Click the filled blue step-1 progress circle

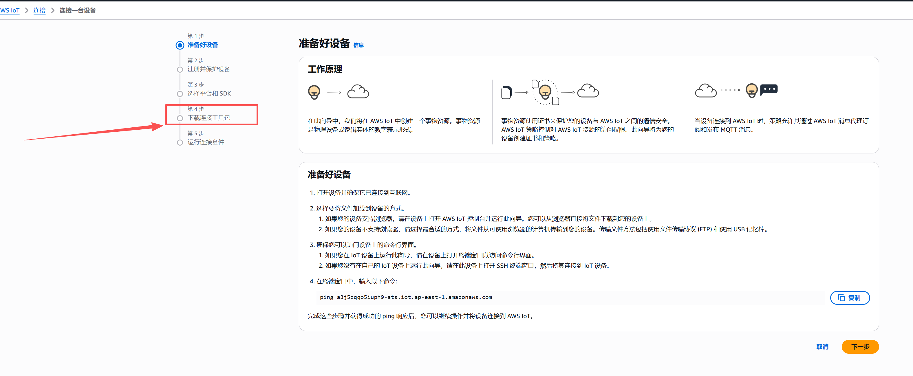[180, 45]
